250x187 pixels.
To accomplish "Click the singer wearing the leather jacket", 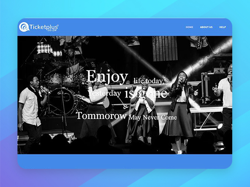I will pos(181,108).
